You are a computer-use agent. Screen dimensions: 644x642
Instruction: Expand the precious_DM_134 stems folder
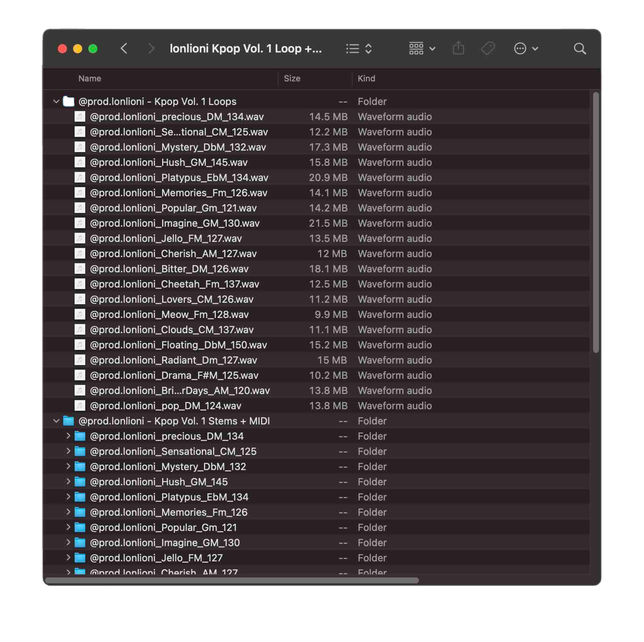point(68,436)
